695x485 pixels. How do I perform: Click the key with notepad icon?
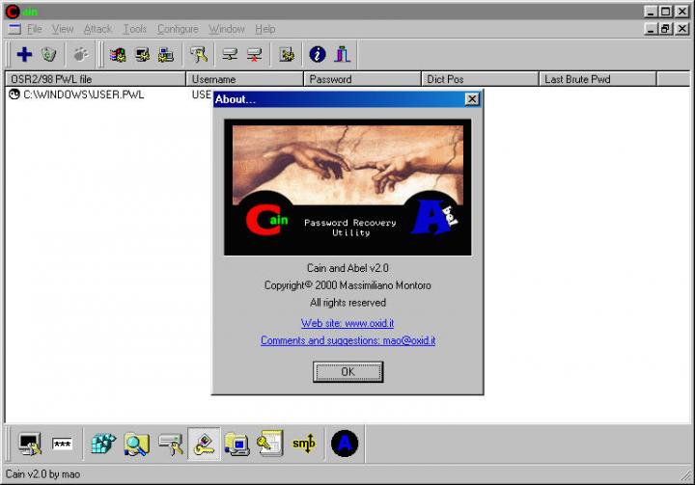[270, 444]
